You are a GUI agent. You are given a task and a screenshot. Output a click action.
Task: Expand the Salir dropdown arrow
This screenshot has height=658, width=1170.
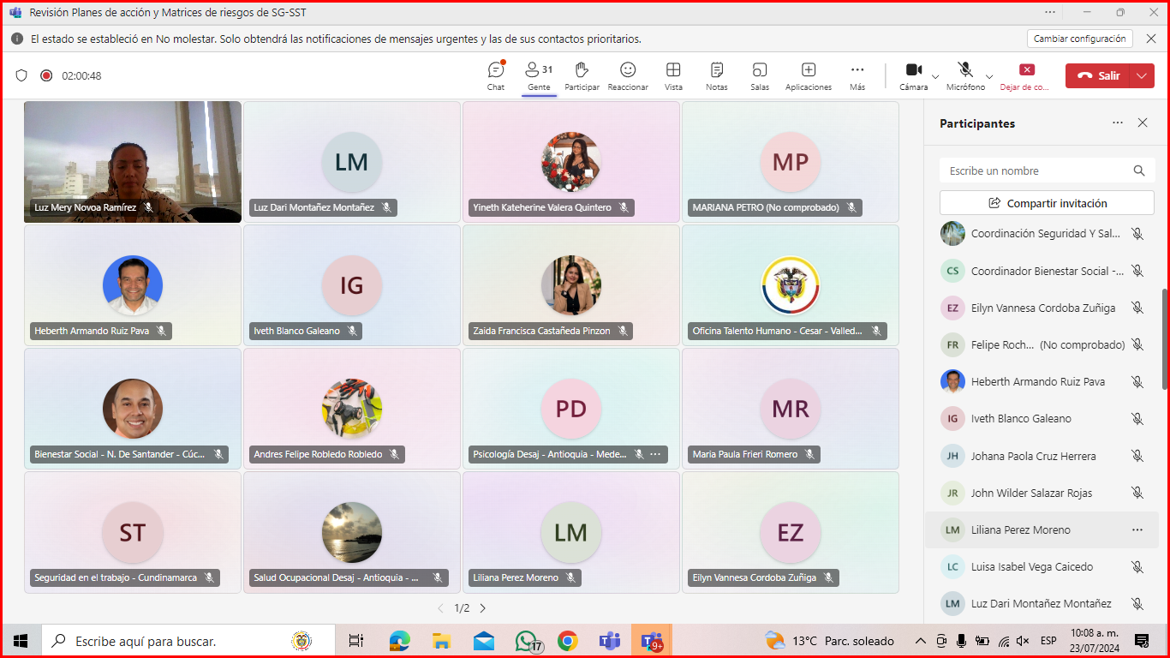[x=1142, y=75]
